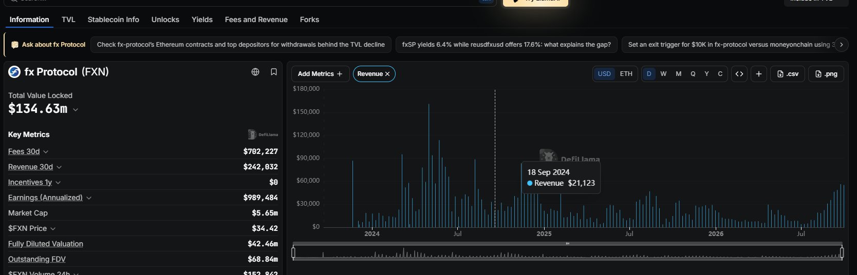Image resolution: width=857 pixels, height=275 pixels.
Task: Click the fx Protocol logo icon
Action: 14,72
